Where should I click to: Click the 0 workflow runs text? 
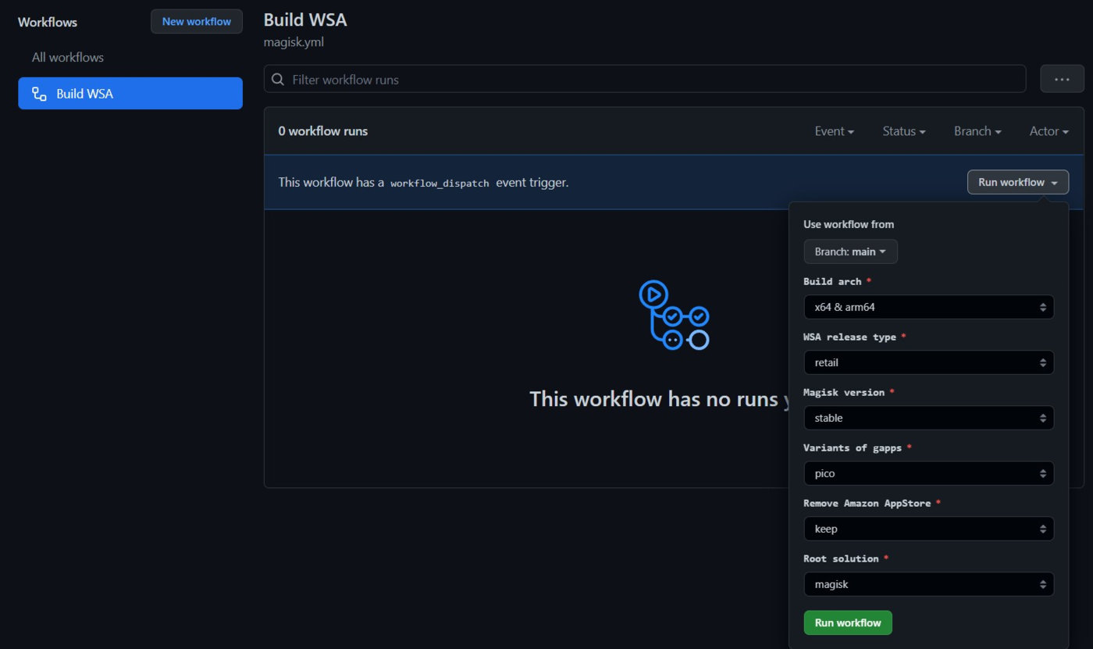[323, 131]
